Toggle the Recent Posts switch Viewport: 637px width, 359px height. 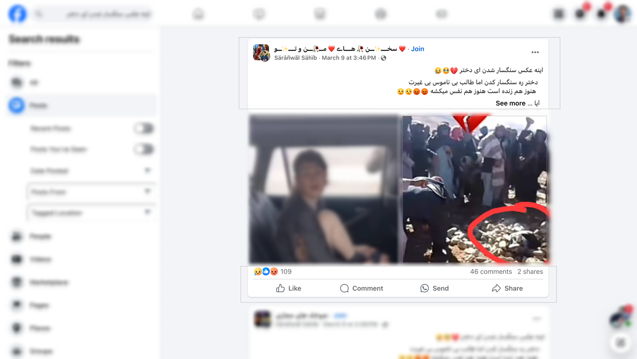(x=144, y=129)
